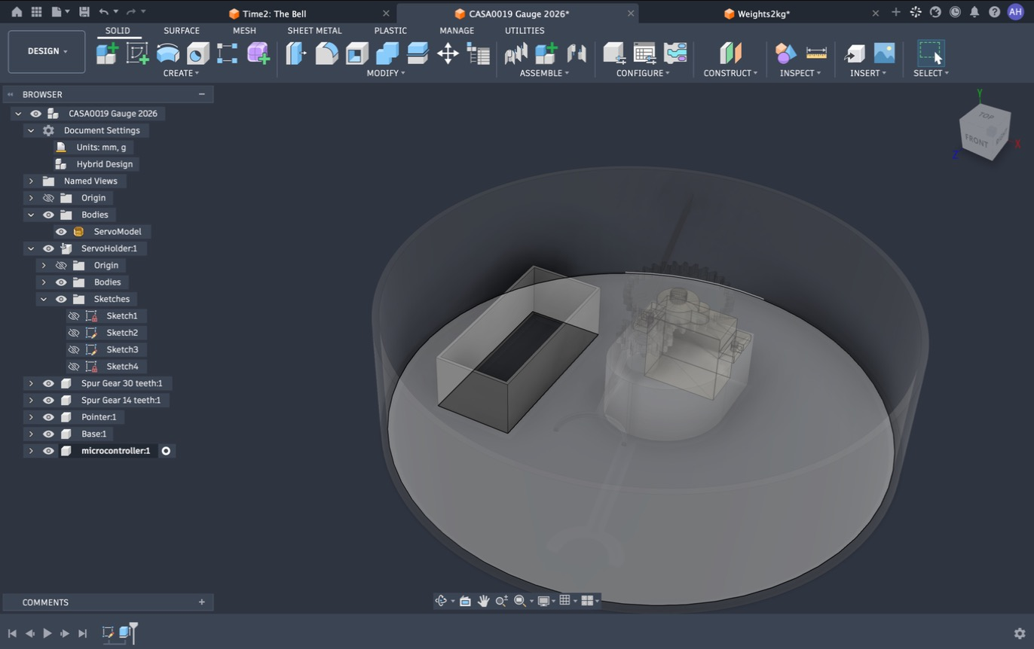
Task: Show Sketch1 using its eye icon
Action: tap(73, 316)
